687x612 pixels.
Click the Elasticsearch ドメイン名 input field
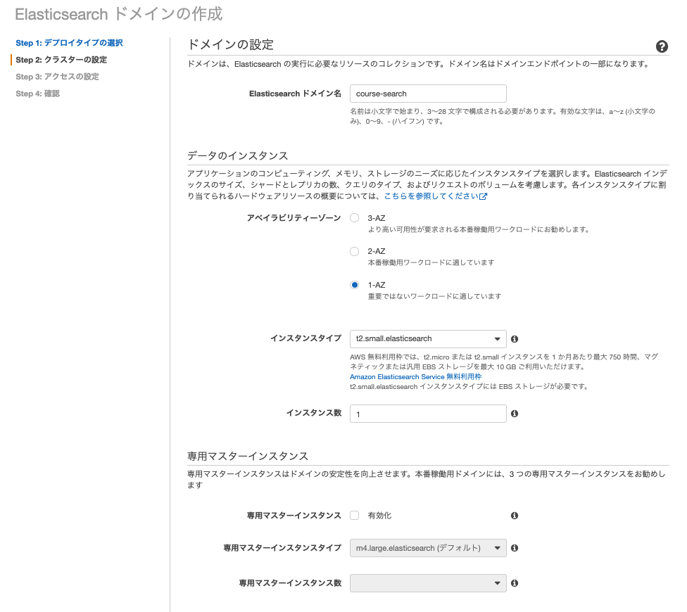coord(428,94)
